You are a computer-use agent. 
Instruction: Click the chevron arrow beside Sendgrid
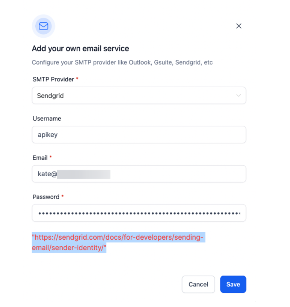pos(238,96)
